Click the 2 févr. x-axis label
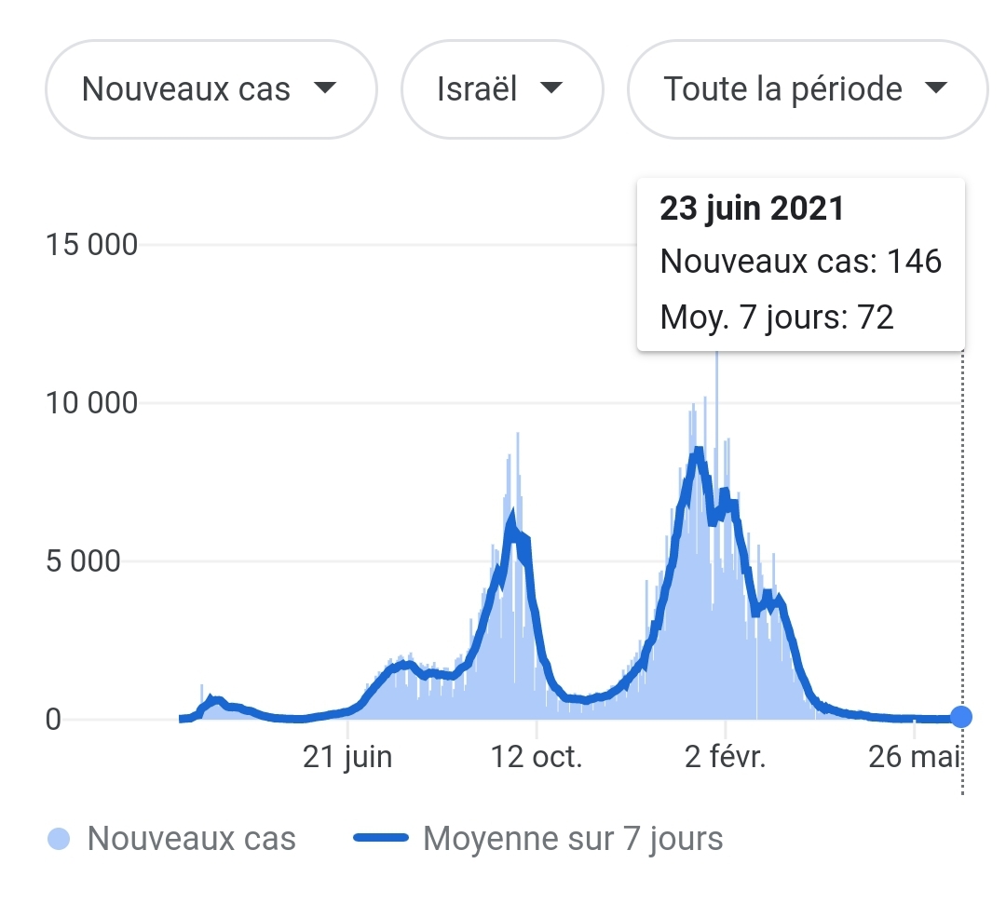The height and width of the screenshot is (904, 1006). [x=725, y=757]
